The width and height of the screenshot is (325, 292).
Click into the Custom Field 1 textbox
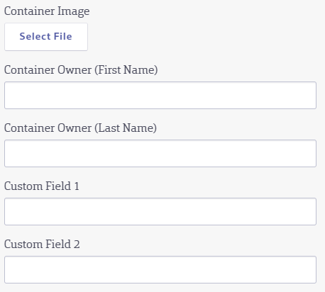(160, 211)
